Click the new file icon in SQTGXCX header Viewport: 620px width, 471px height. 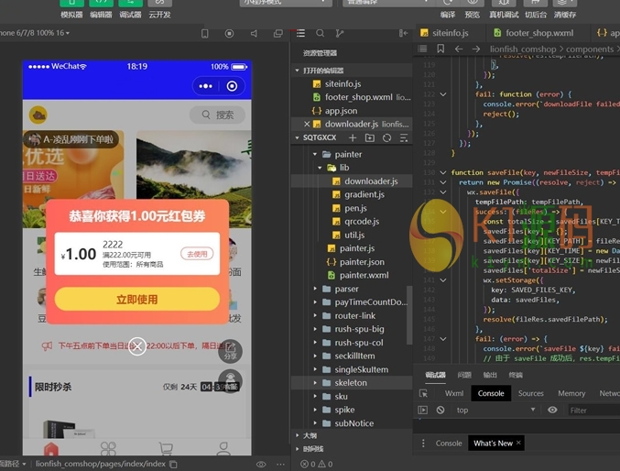[352, 138]
